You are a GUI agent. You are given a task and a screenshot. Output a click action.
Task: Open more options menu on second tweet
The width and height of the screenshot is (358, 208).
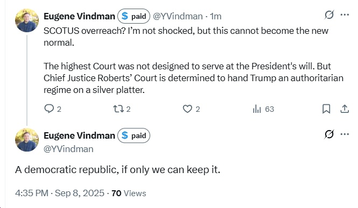[345, 134]
